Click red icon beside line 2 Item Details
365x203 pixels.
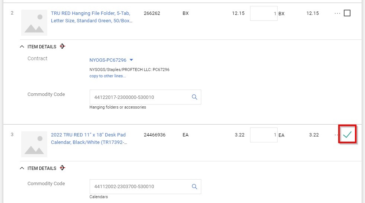(63, 46)
